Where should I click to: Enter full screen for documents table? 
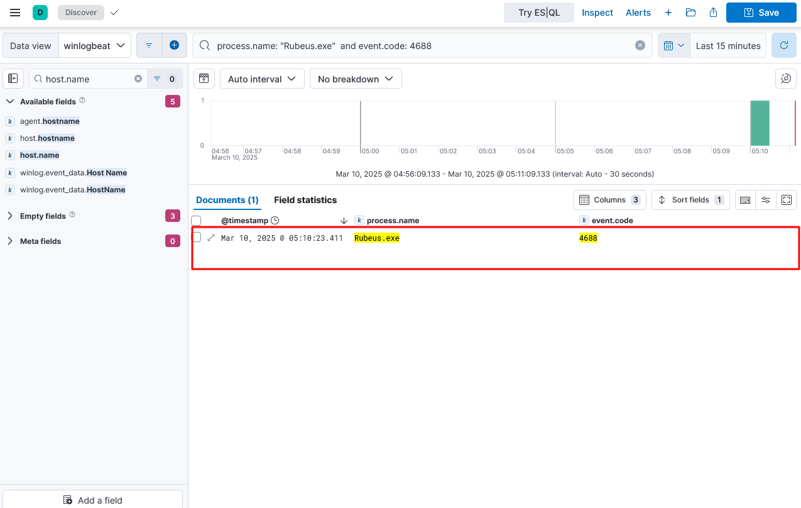pos(786,200)
